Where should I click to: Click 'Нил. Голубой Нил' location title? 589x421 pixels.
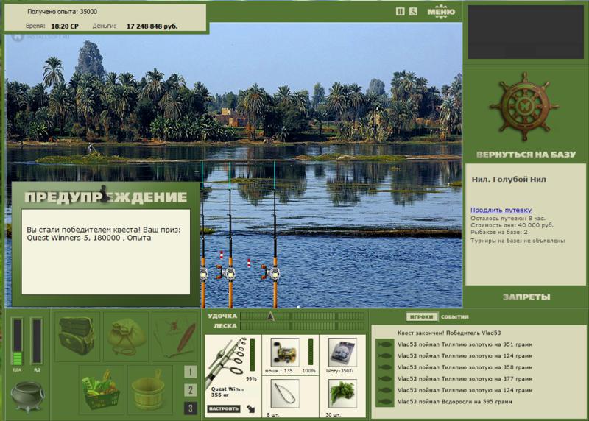(x=509, y=180)
